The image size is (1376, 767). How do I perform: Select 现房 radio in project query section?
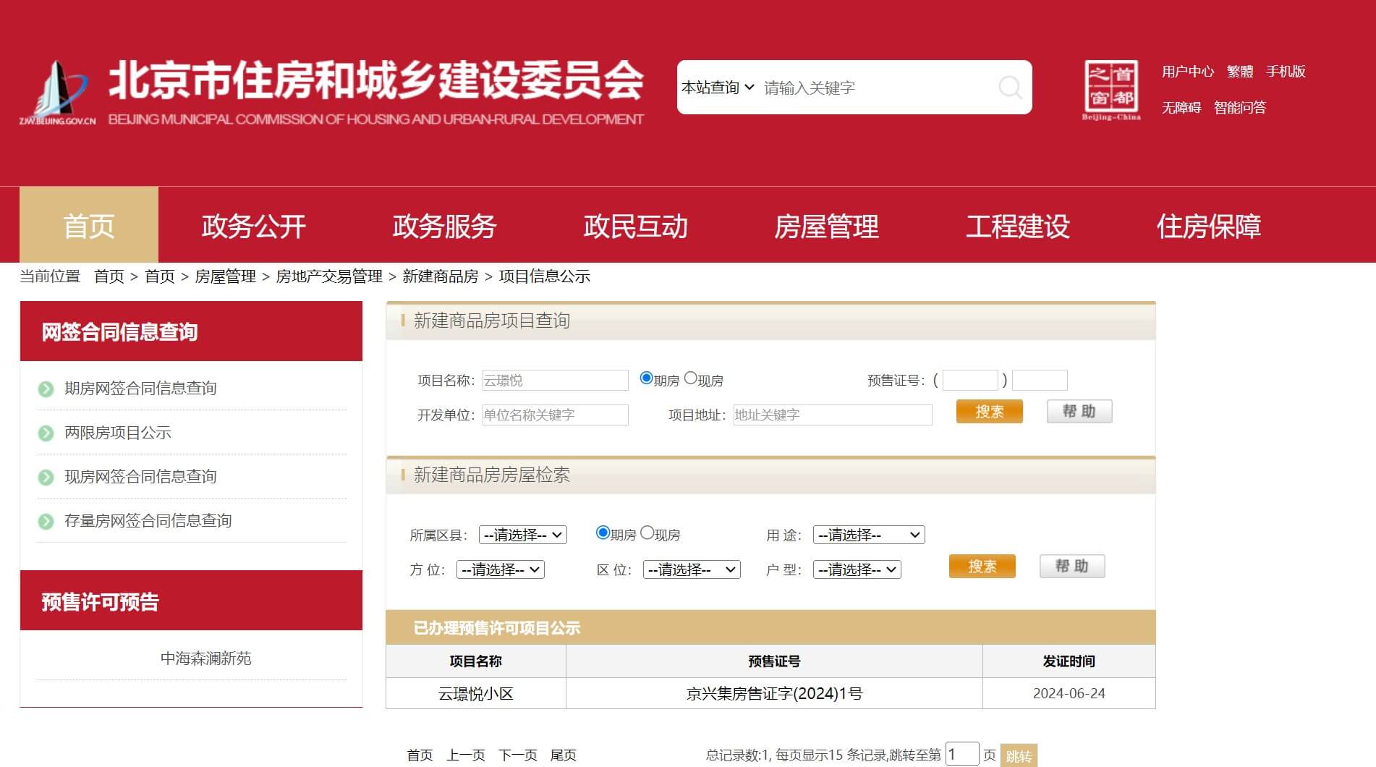pyautogui.click(x=691, y=378)
